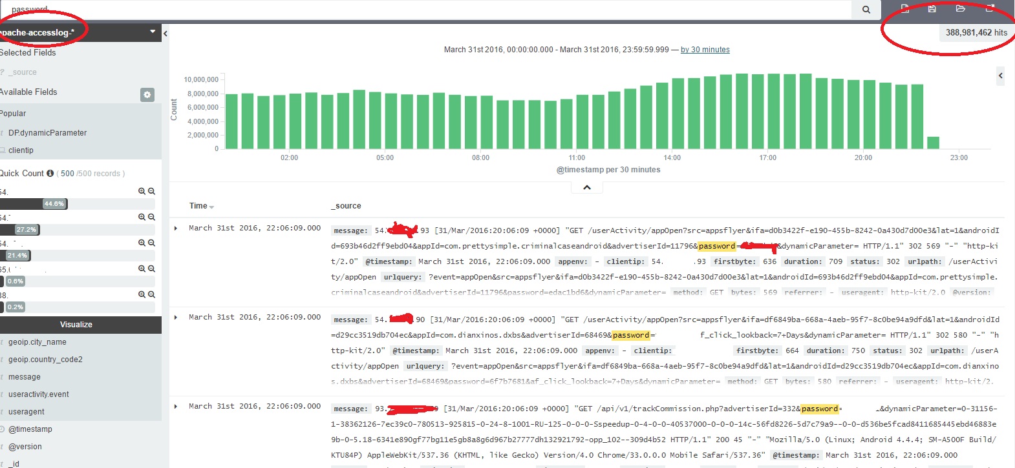Viewport: 1015px width, 468px height.
Task: Collapse the field list sidebar
Action: (x=166, y=33)
